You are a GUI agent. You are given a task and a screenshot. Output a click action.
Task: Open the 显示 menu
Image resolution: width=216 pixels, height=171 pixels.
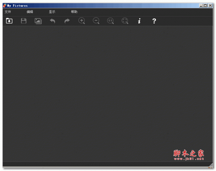52,12
